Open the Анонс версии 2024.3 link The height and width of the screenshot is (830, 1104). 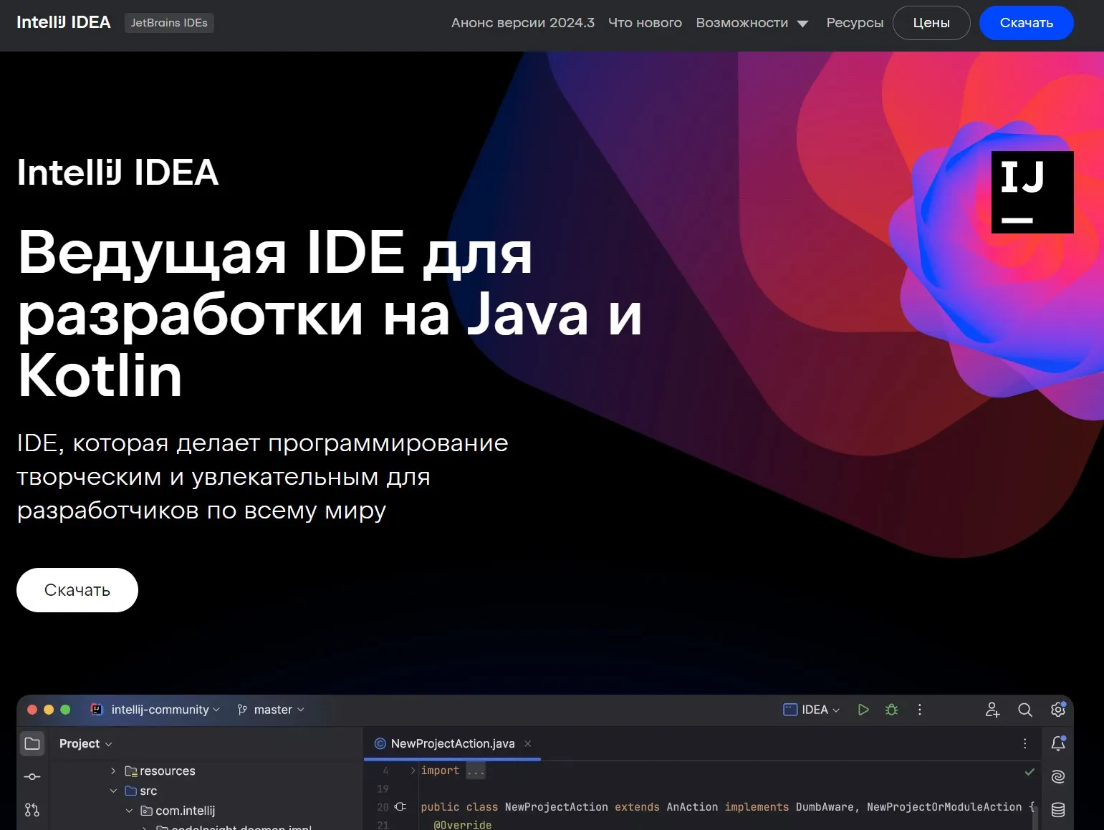coord(523,23)
